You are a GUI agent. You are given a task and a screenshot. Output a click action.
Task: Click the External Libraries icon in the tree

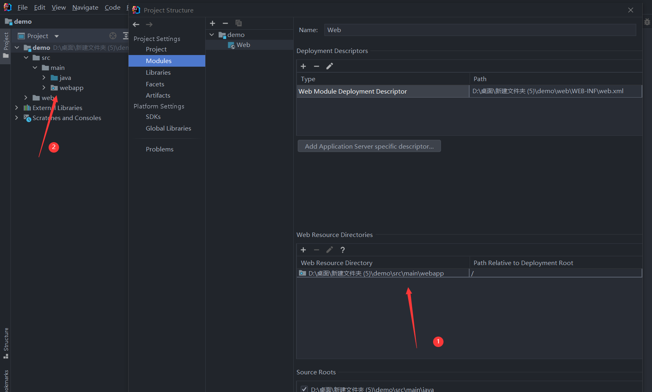27,108
